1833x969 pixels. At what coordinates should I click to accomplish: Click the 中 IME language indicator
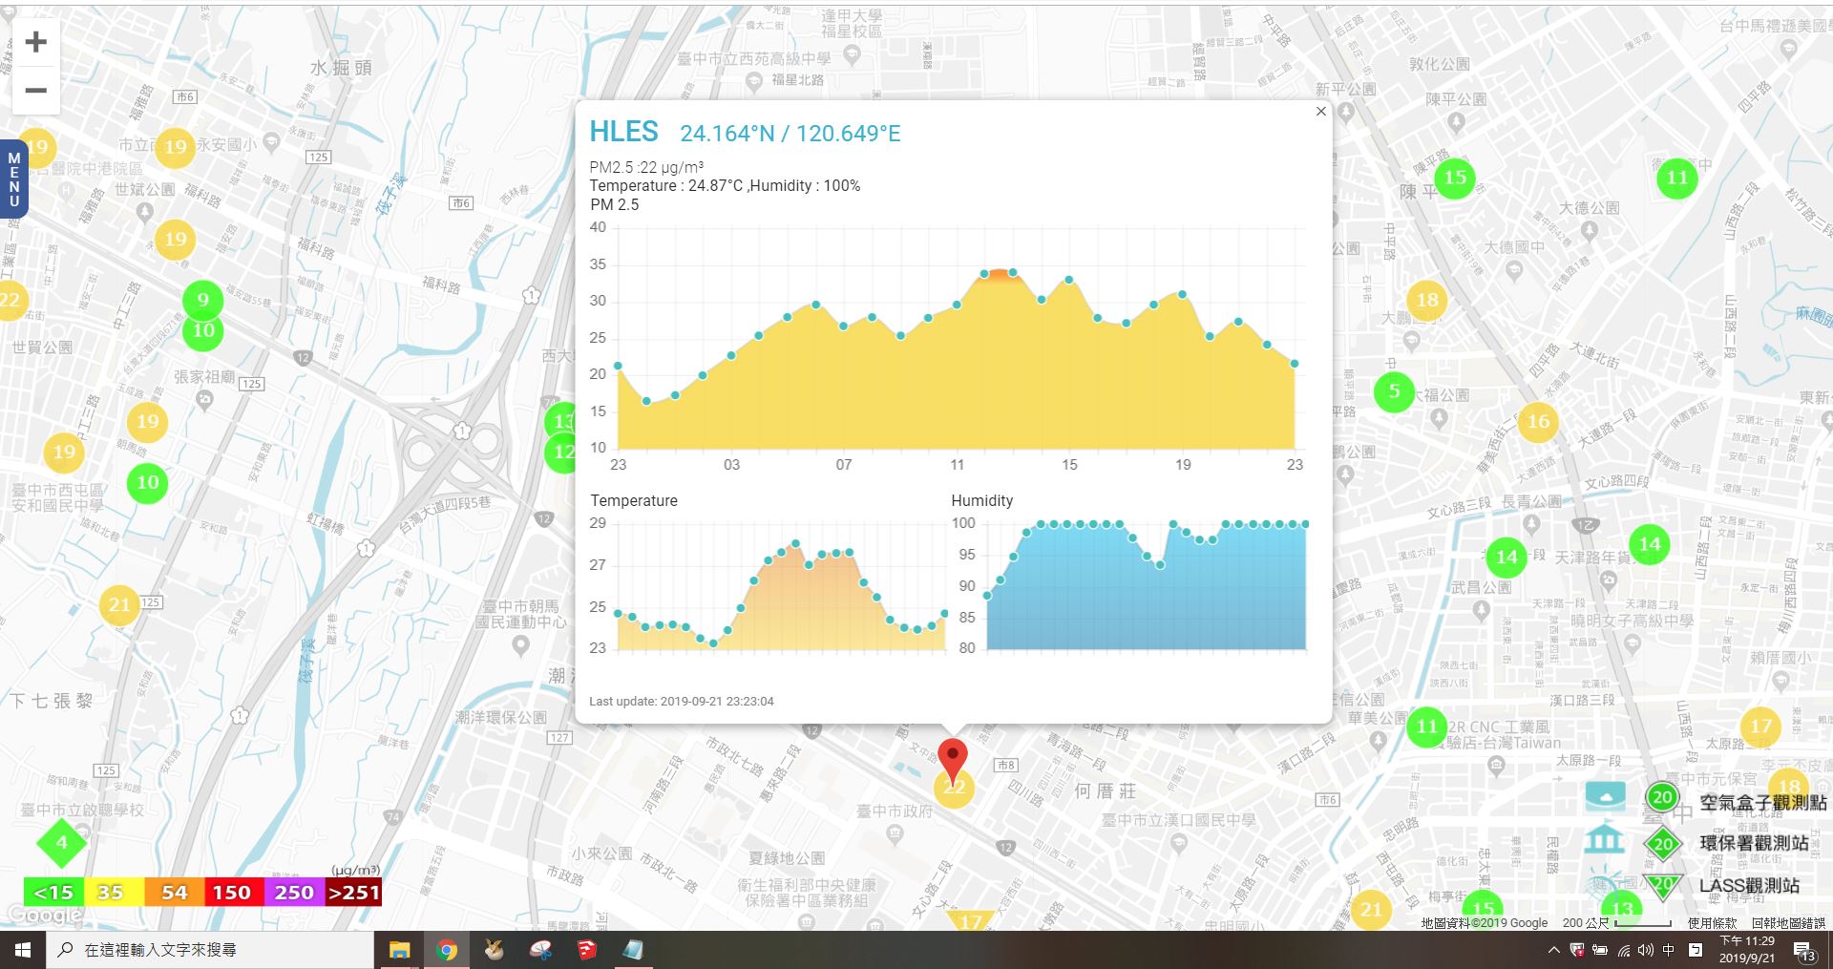1669,950
